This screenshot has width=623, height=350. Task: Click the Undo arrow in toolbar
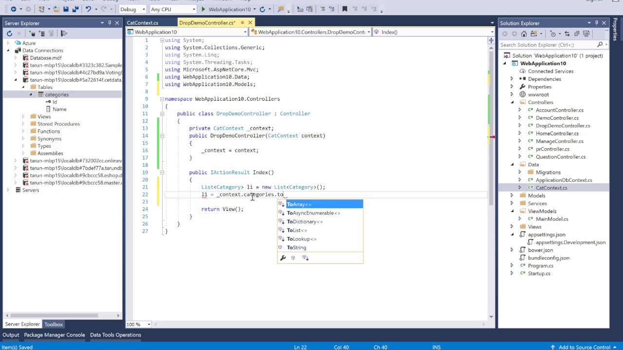click(x=89, y=9)
